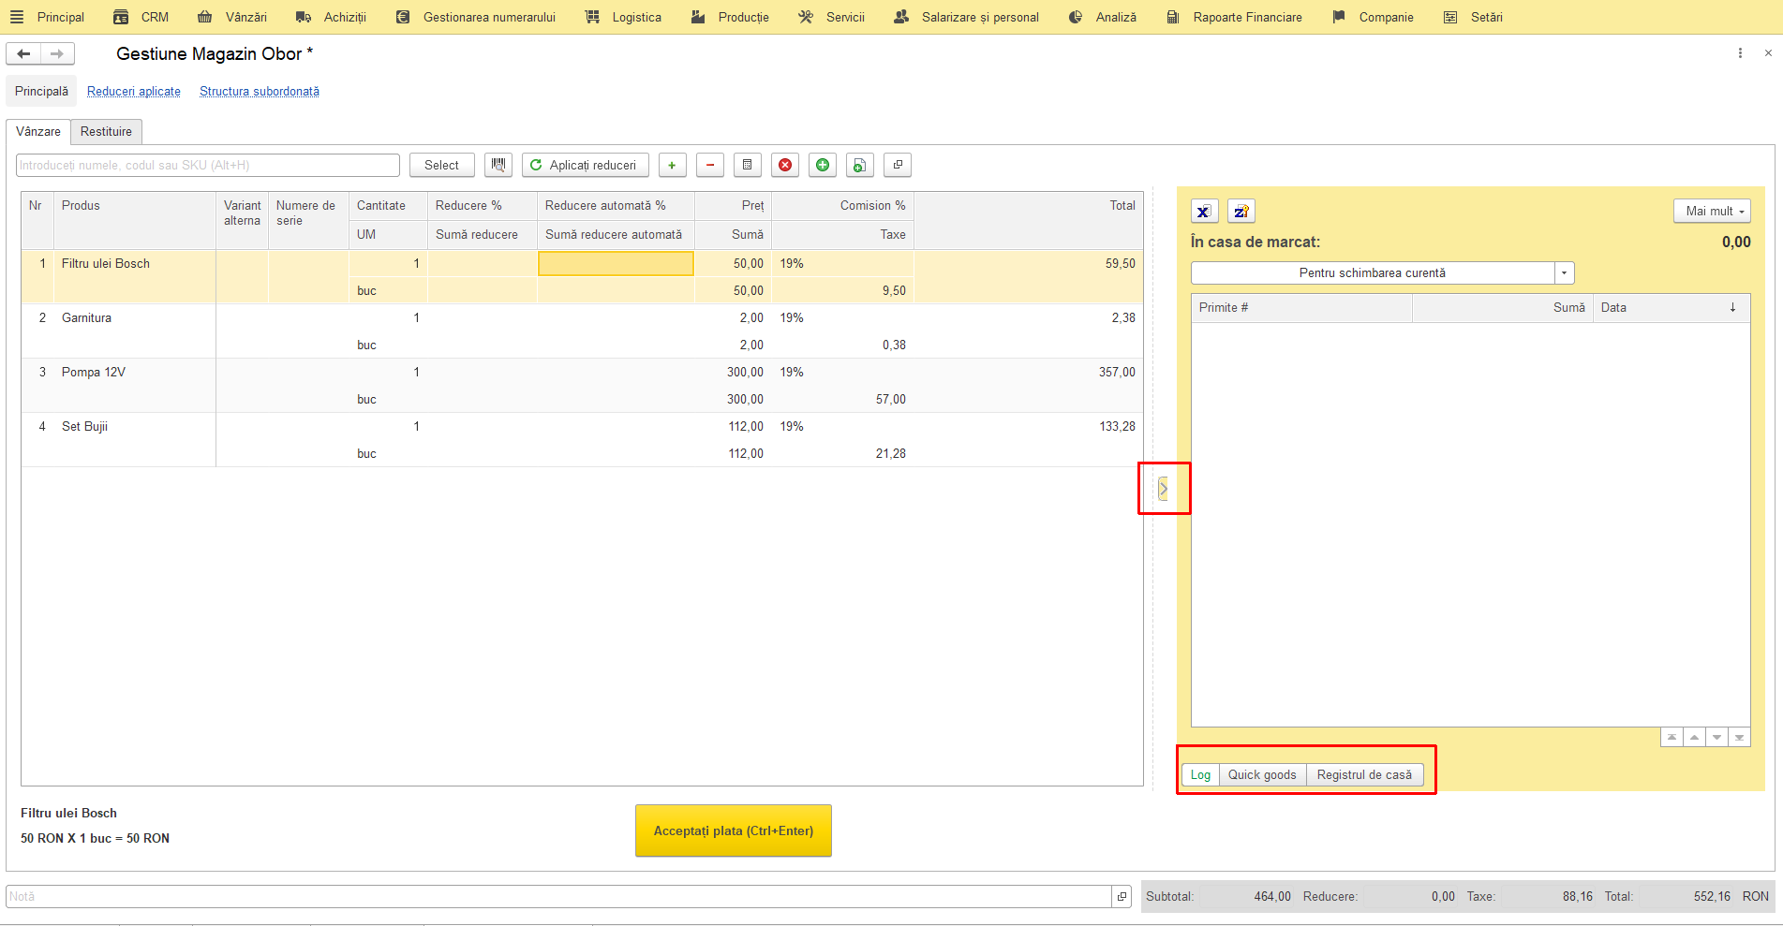The height and width of the screenshot is (926, 1783).
Task: Click Acceptați plata button
Action: 734,830
